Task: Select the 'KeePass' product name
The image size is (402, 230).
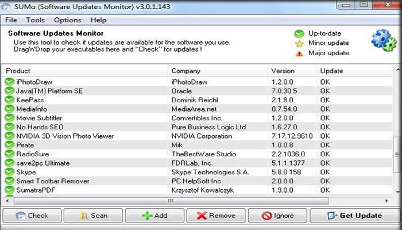Action: click(30, 100)
